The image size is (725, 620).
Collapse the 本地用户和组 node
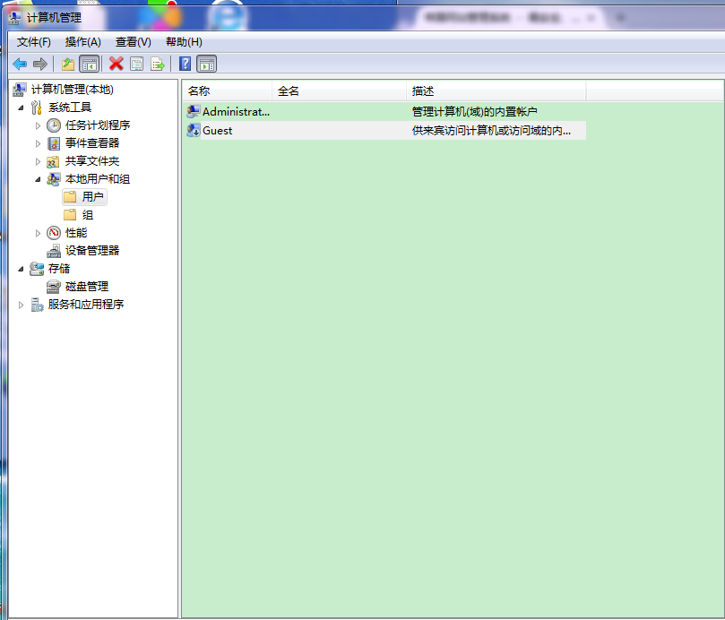(x=38, y=179)
